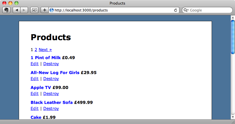
Task: Go back with the left arrow button
Action: tap(17, 10)
